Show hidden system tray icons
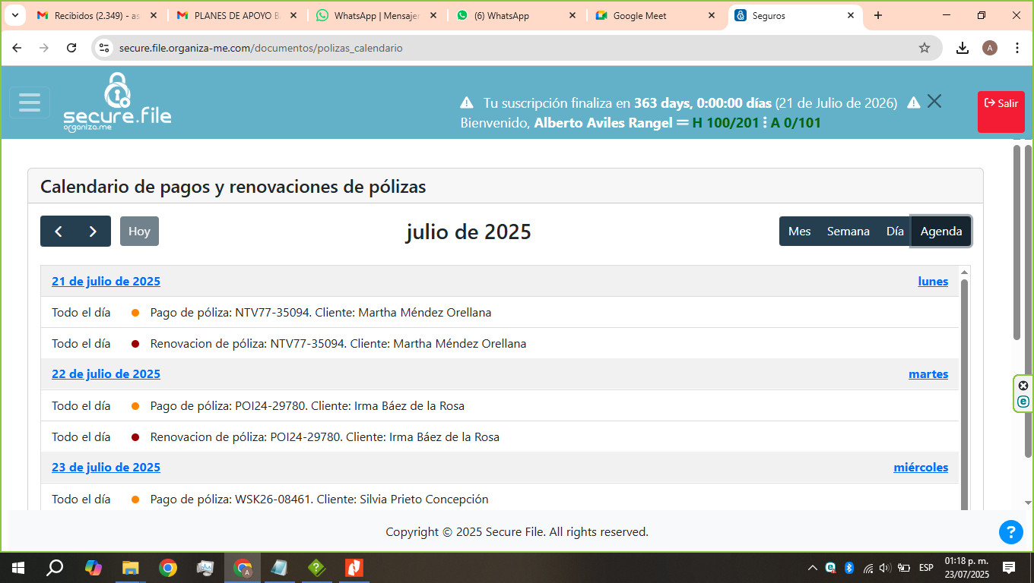1034x583 pixels. 813,568
